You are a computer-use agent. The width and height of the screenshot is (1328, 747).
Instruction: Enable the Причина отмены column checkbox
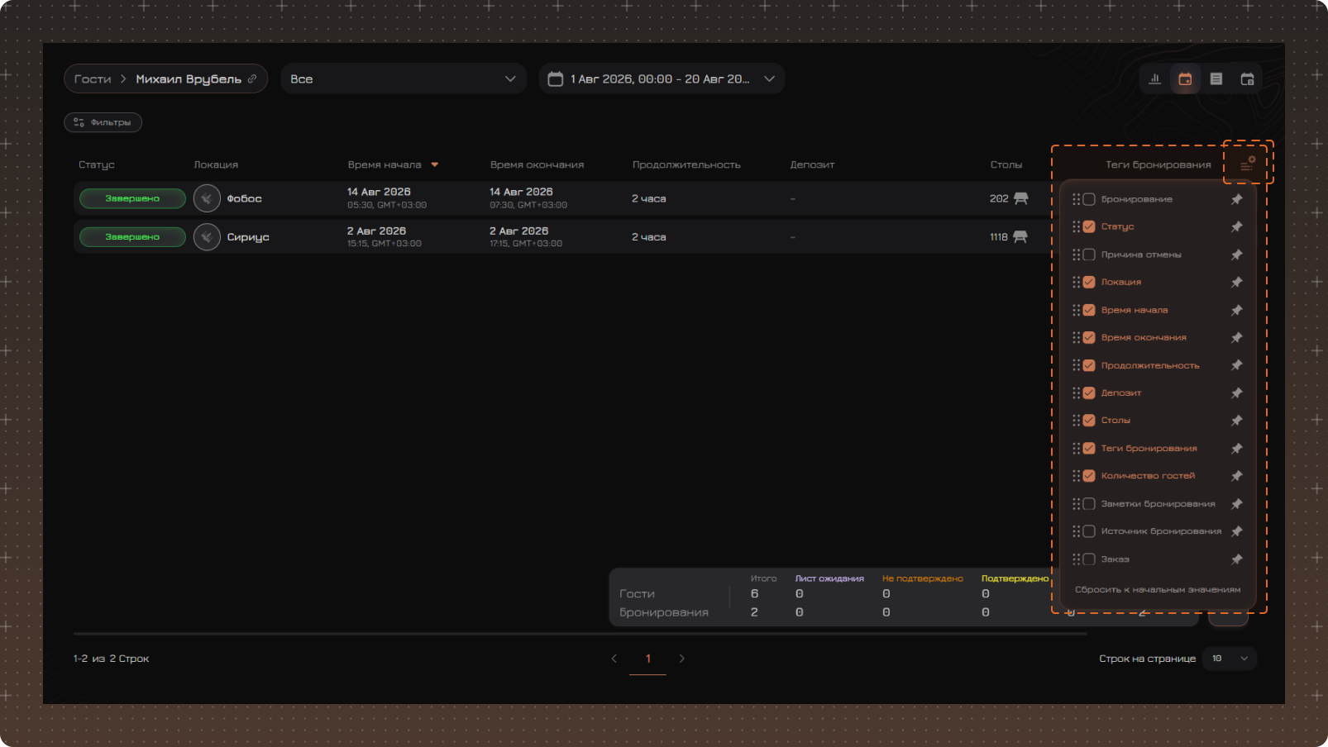pyautogui.click(x=1089, y=255)
